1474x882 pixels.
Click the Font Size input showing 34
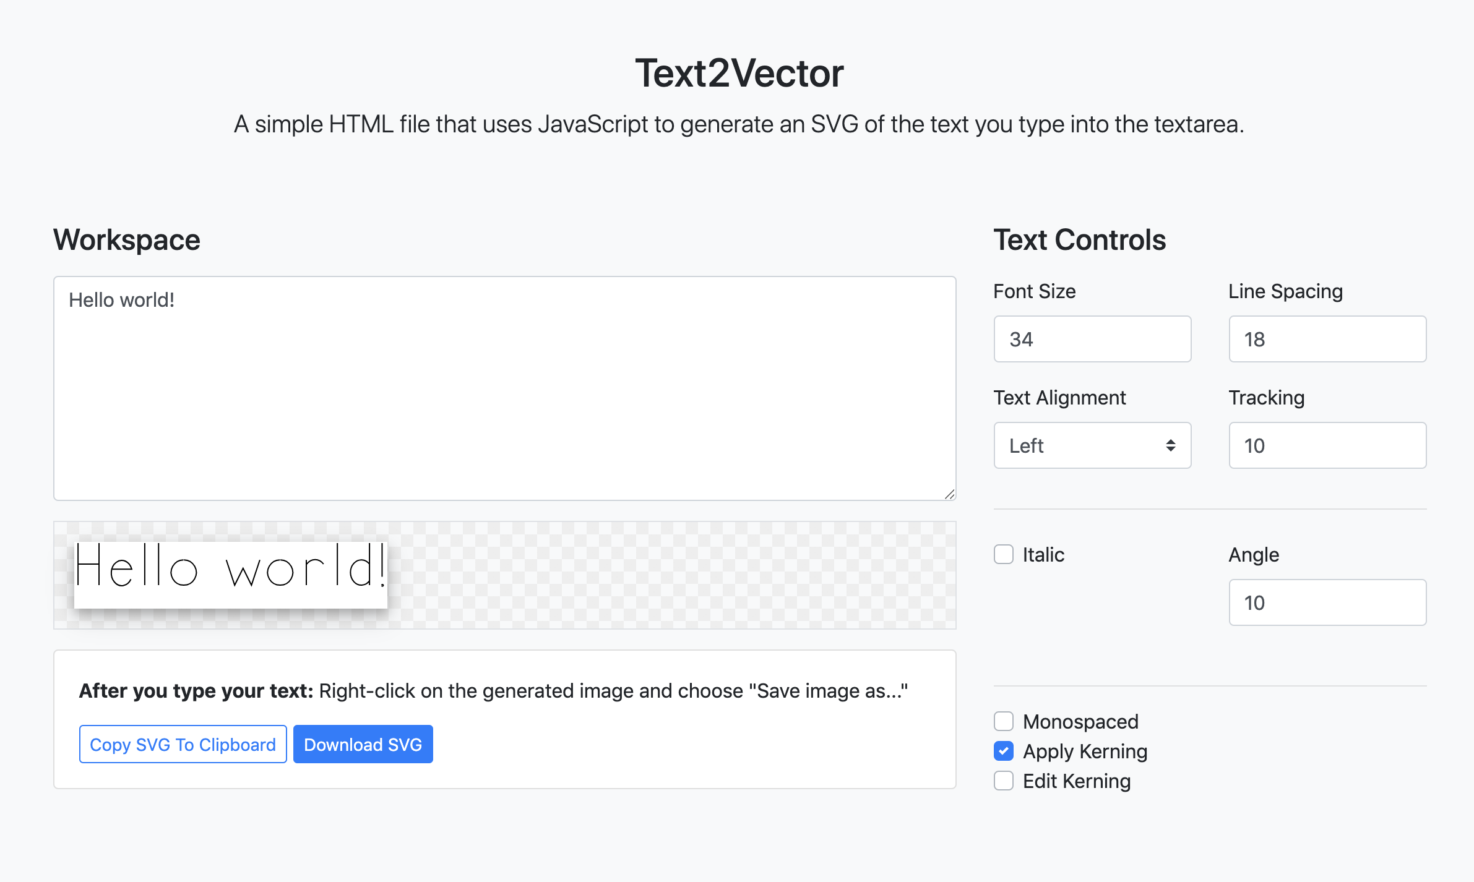click(1092, 339)
